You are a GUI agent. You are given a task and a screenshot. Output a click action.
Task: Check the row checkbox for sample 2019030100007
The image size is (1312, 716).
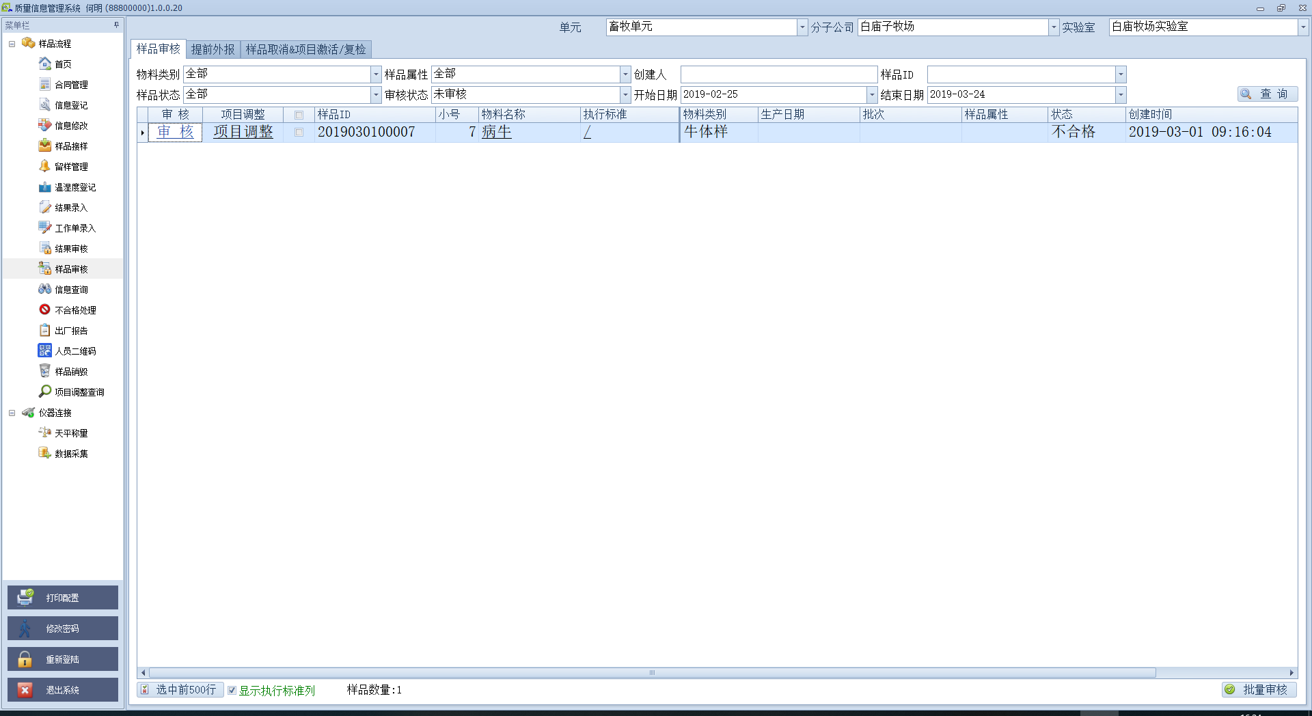299,133
